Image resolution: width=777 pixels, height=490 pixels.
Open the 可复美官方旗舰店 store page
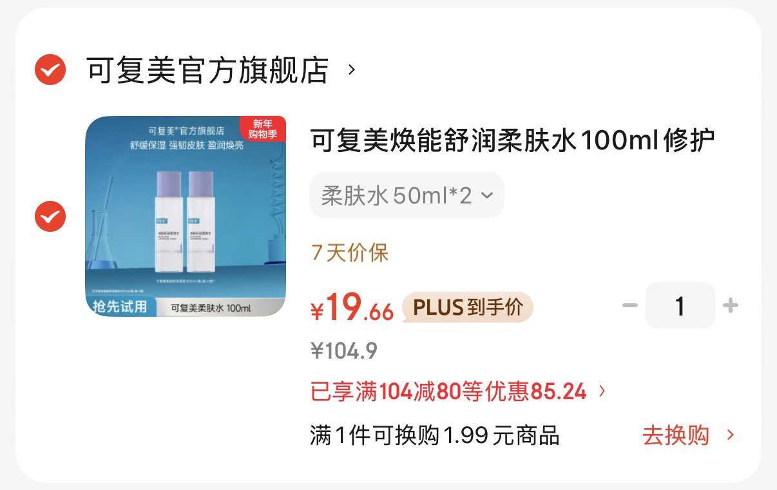tap(208, 70)
